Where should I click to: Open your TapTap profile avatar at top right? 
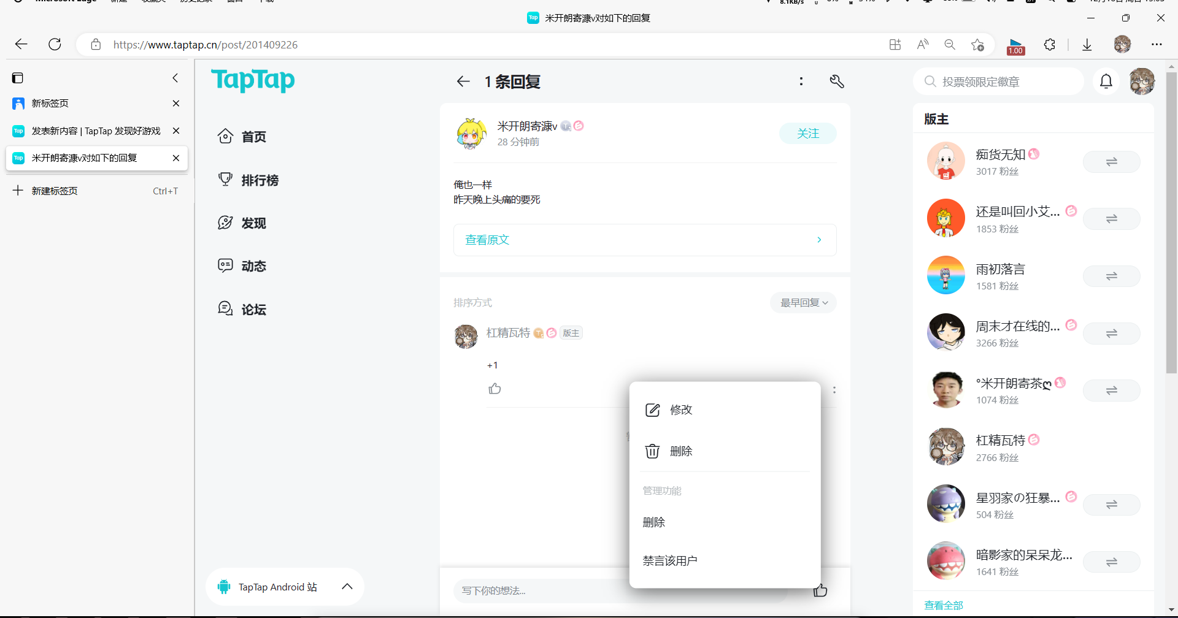pos(1142,81)
